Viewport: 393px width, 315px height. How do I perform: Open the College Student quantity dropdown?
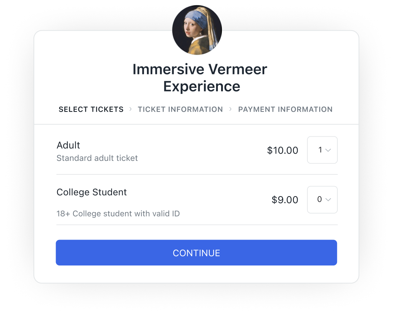tap(322, 200)
